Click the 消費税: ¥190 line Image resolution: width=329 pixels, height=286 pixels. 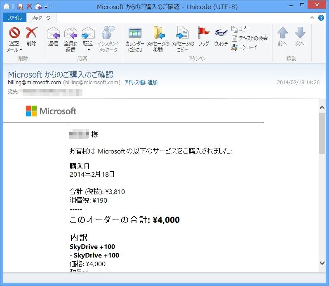[x=88, y=200]
